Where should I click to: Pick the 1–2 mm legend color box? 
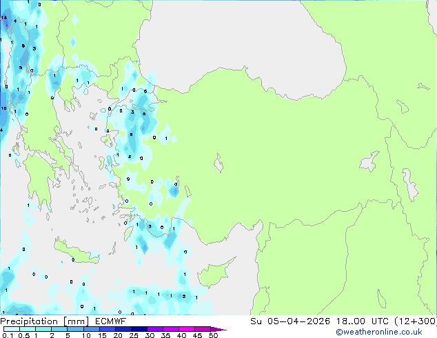click(43, 329)
